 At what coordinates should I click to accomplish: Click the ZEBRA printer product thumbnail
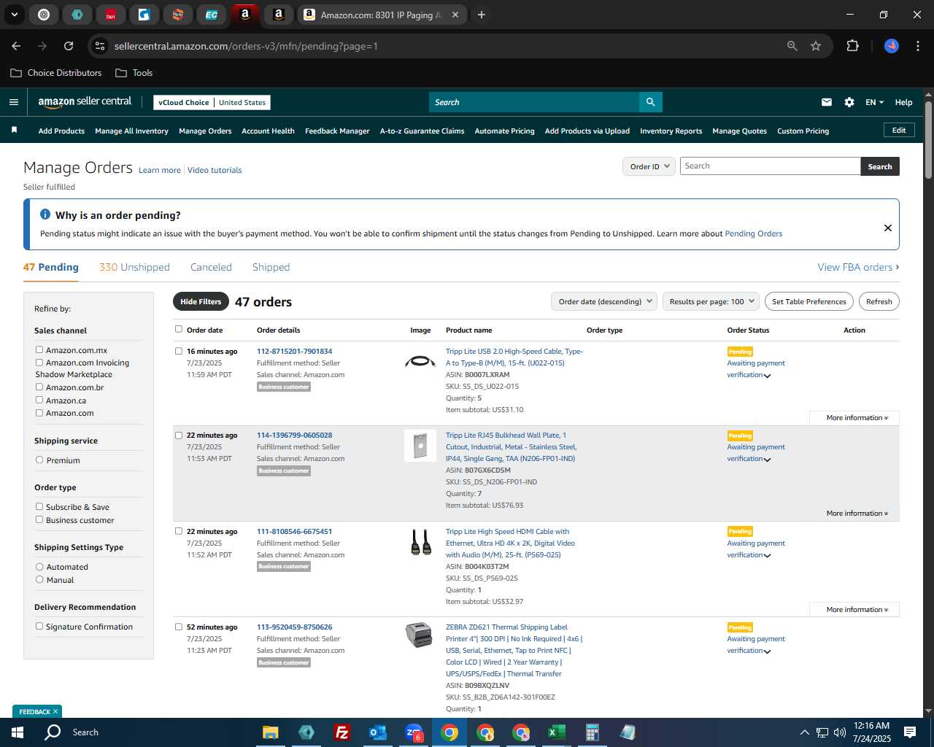[419, 635]
